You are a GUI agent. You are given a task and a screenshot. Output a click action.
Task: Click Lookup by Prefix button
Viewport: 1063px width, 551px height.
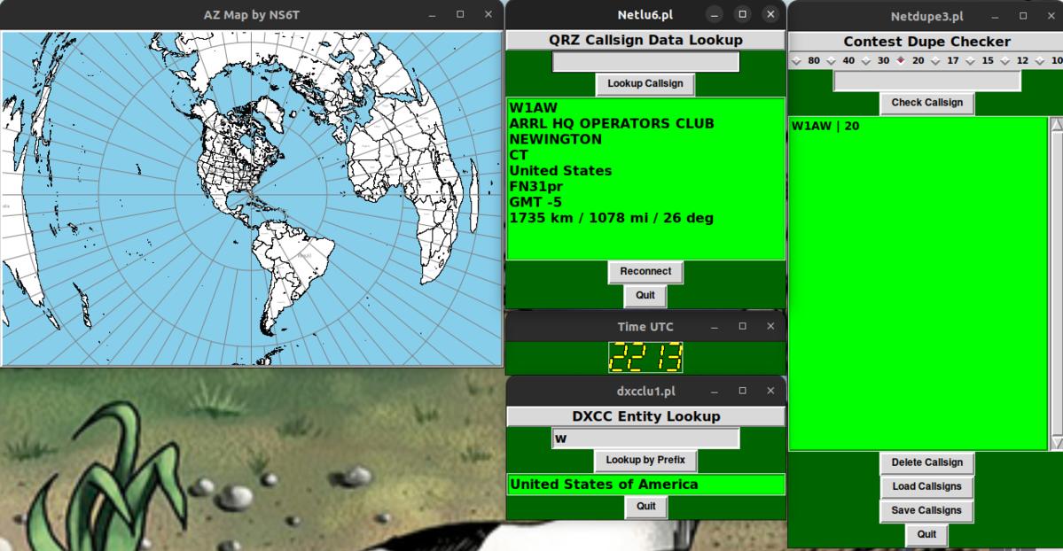click(x=645, y=461)
